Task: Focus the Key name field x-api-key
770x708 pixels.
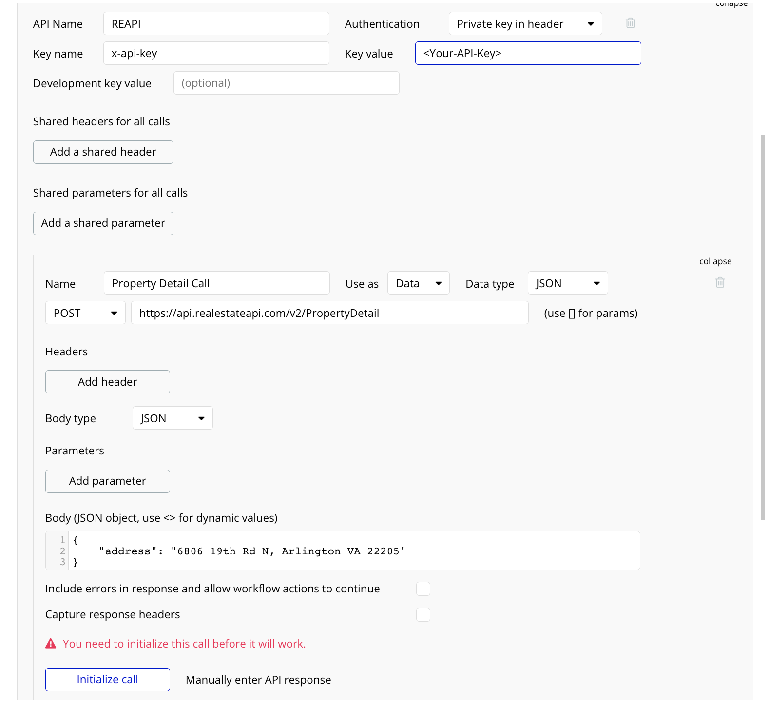Action: click(x=216, y=53)
